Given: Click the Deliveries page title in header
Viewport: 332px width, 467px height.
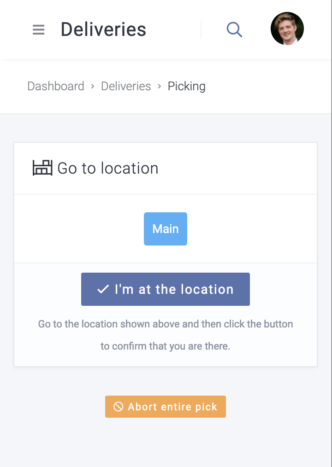Looking at the screenshot, I should [x=103, y=29].
